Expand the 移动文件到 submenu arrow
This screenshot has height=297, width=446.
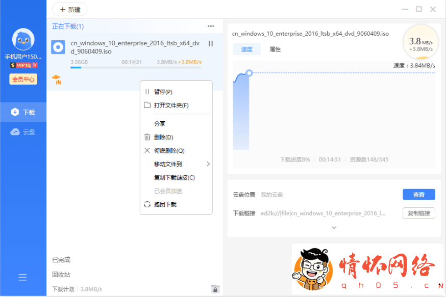[208, 164]
